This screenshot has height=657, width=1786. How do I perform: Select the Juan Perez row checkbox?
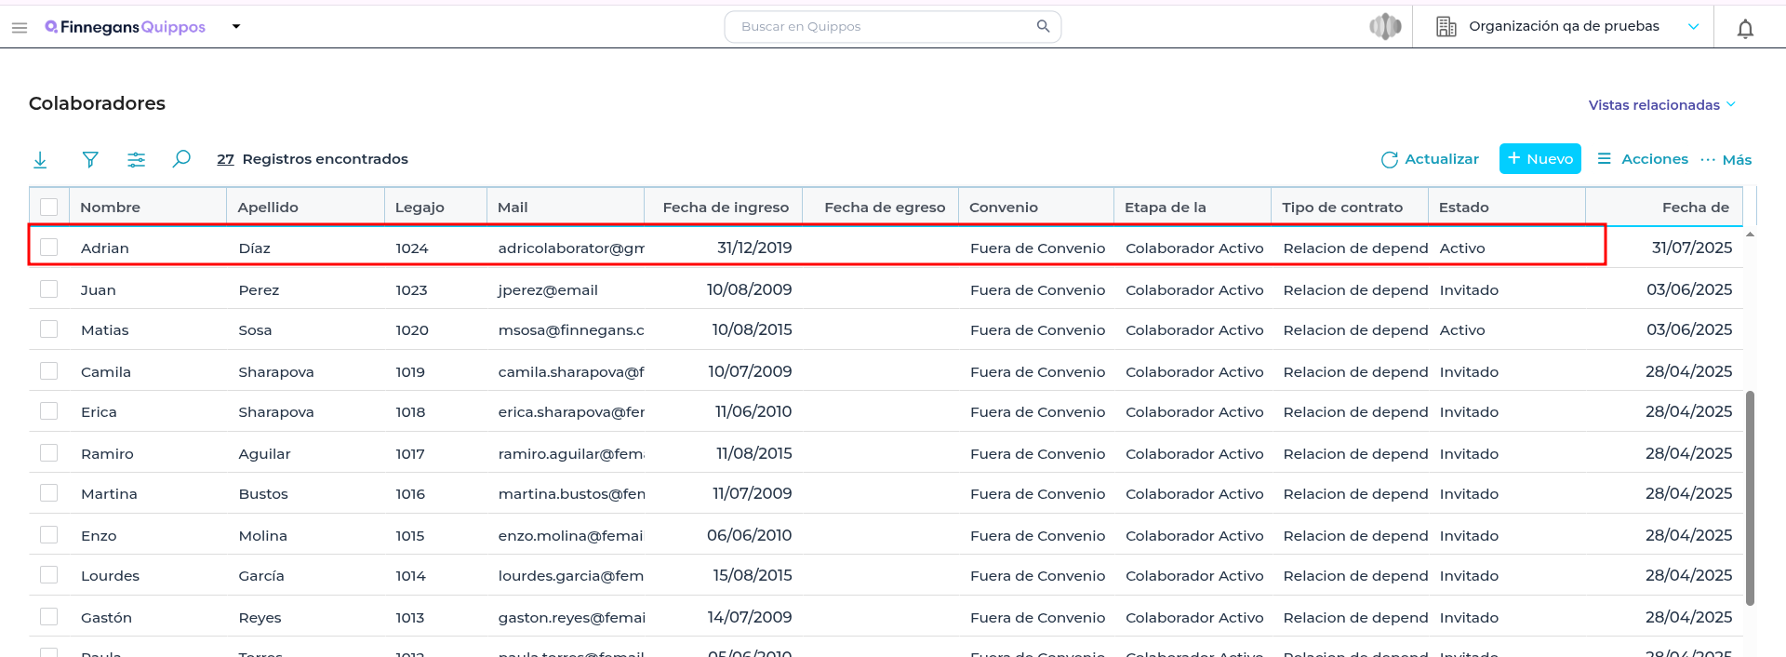point(49,289)
